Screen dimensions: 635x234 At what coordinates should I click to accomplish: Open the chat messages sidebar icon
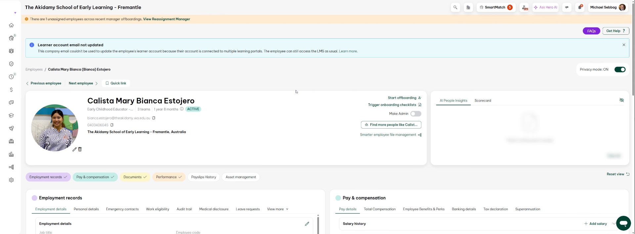[11, 102]
